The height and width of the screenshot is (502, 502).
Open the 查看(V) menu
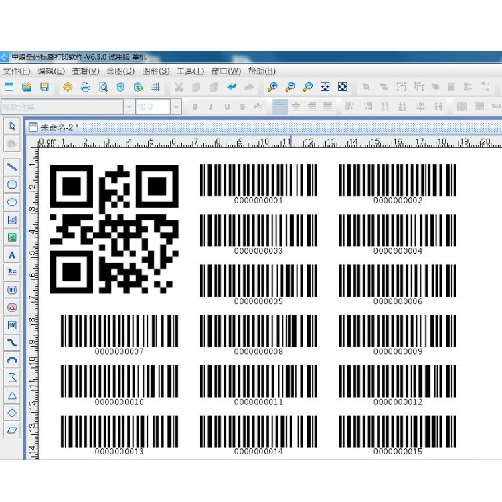[x=86, y=71]
